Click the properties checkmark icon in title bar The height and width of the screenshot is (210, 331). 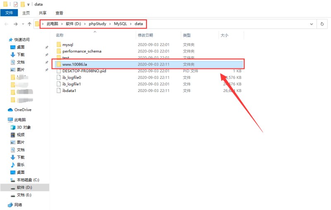coord(16,4)
